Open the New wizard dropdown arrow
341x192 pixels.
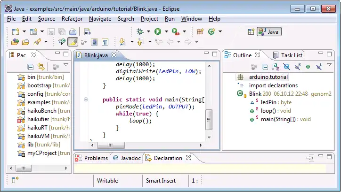pos(24,31)
